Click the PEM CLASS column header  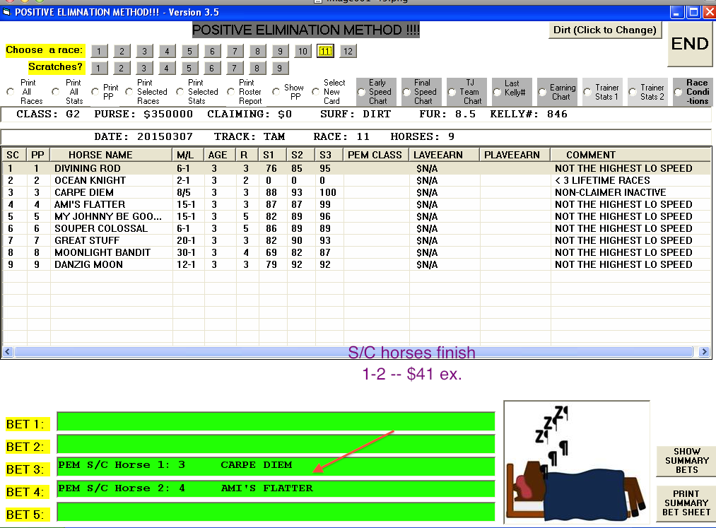(375, 155)
